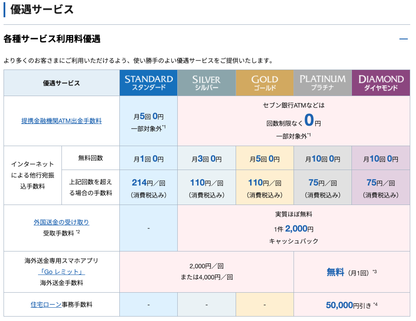Click the SILVER シルバー column header
The width and height of the screenshot is (416, 321).
[206, 83]
